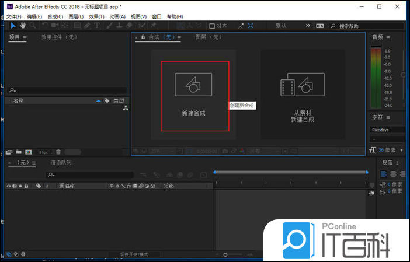The image size is (410, 262).
Task: Open the 合成(C) menu
Action: tap(55, 16)
